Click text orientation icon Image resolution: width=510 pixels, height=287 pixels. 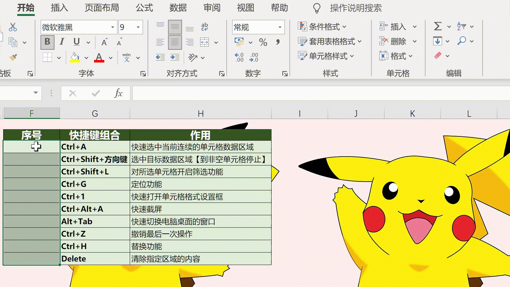193,57
